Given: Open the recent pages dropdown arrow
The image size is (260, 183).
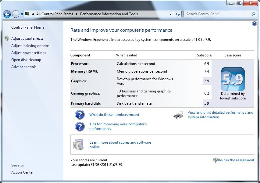Looking at the screenshot, I should tap(22, 14).
